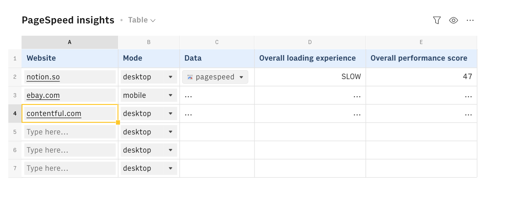Select the cell showing 47
The image size is (510, 208).
(x=421, y=77)
